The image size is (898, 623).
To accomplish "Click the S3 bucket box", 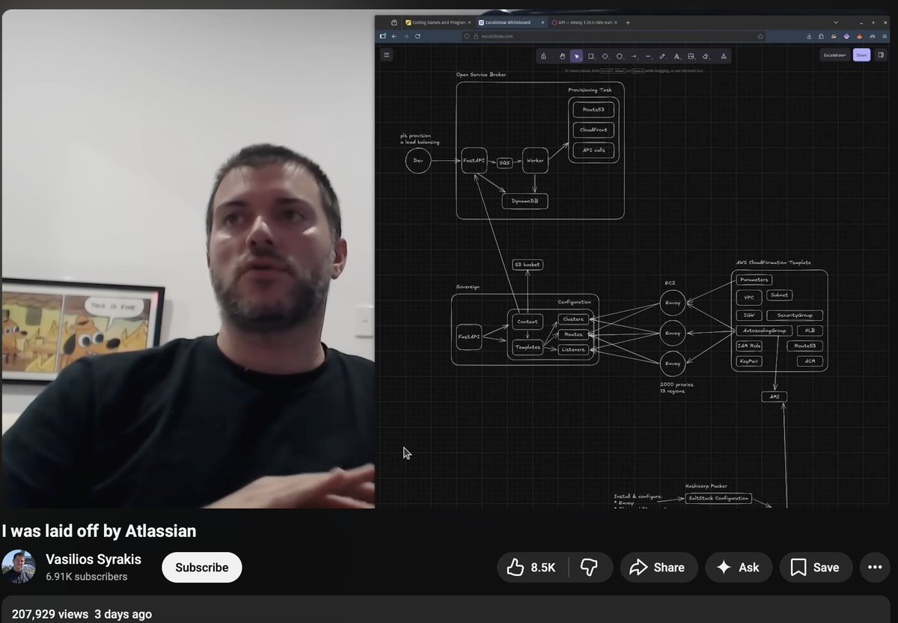I will [527, 265].
